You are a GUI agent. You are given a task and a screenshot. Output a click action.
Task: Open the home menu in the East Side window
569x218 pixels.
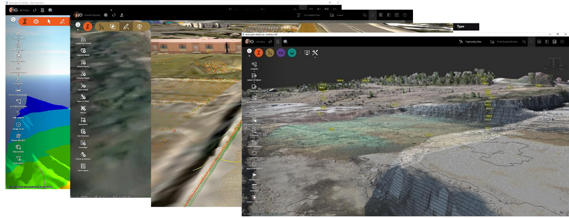click(x=13, y=20)
